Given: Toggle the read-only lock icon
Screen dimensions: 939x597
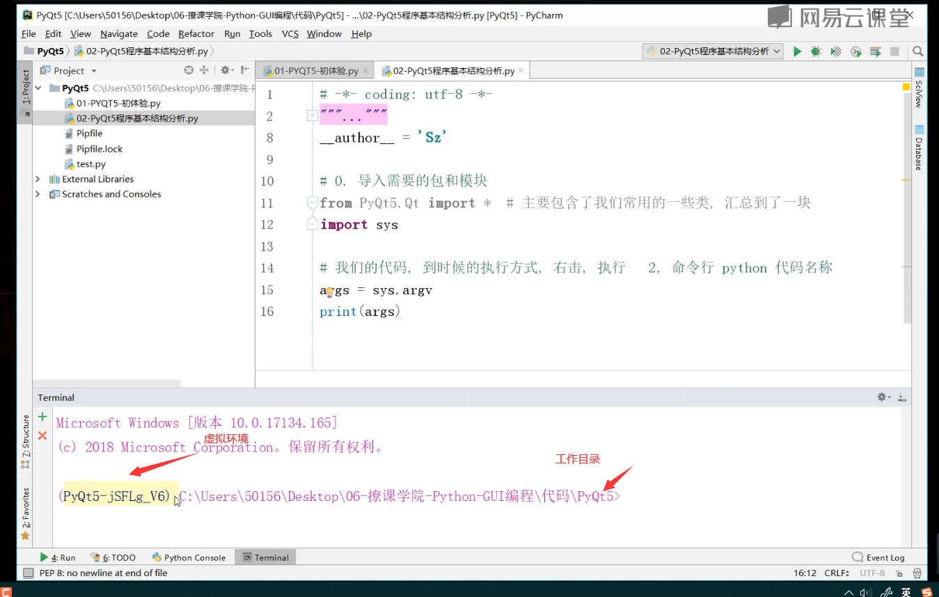Looking at the screenshot, I should point(899,573).
